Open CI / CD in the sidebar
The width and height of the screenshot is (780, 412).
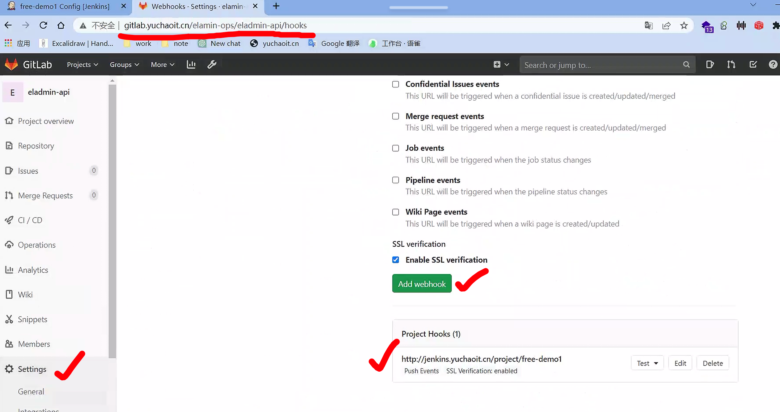pyautogui.click(x=30, y=220)
